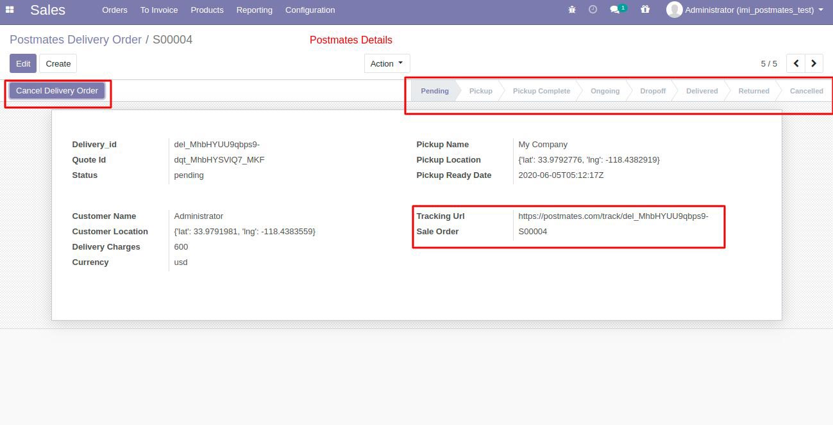Click the Quote Id field label
The width and height of the screenshot is (833, 425).
[89, 160]
